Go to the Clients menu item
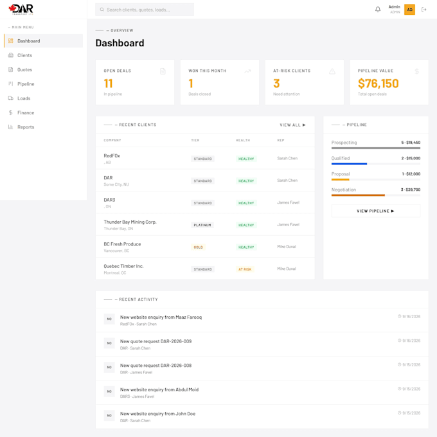Image resolution: width=437 pixels, height=437 pixels. [44, 55]
